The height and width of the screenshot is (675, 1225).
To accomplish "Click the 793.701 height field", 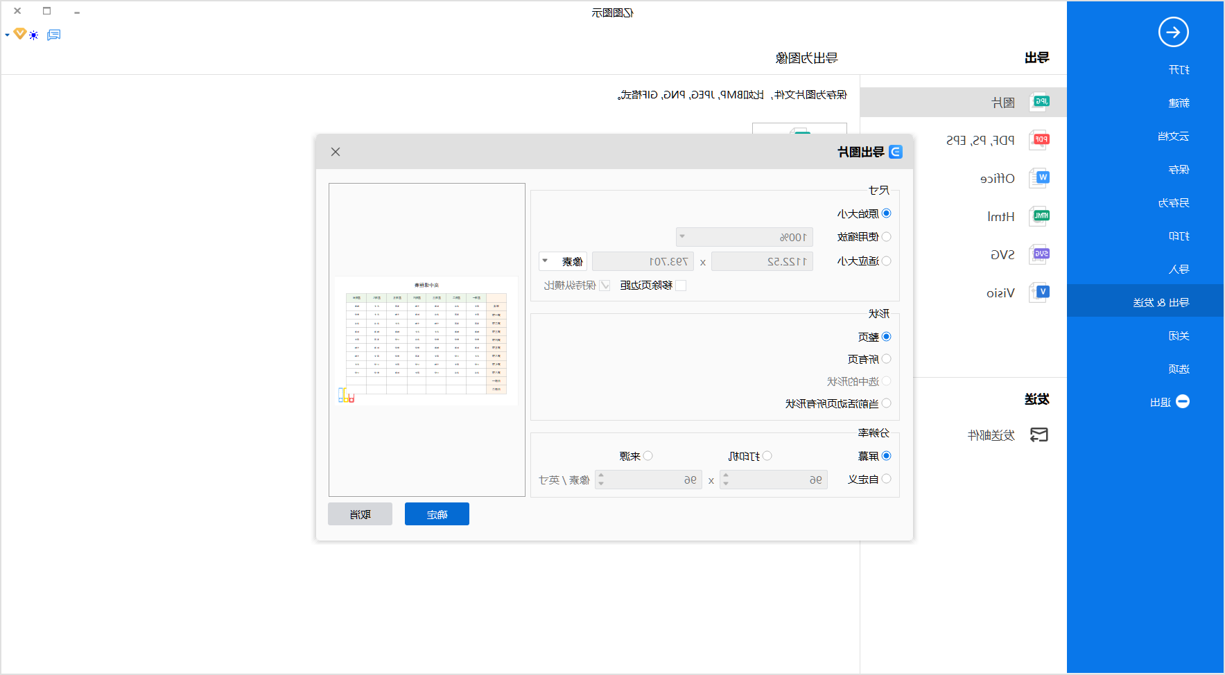I will click(x=642, y=261).
